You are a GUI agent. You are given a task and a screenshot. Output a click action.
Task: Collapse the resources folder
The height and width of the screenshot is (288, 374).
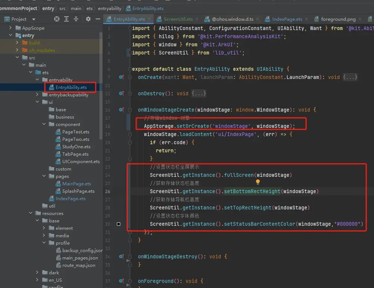30,213
